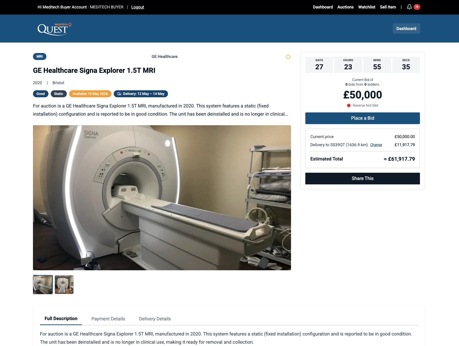Open Auctions in top navigation

click(x=345, y=7)
